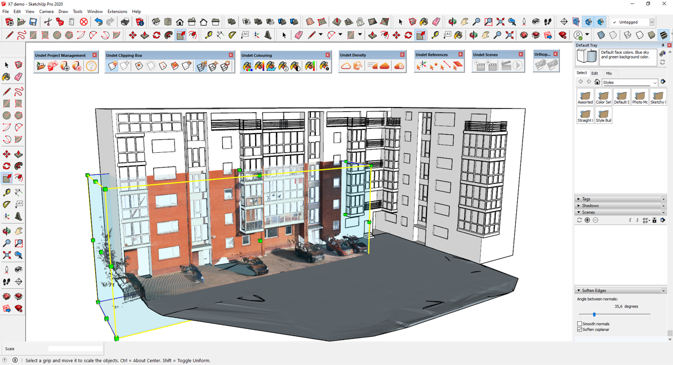Open the Camera menu
Image resolution: width=673 pixels, height=365 pixels.
[x=46, y=11]
